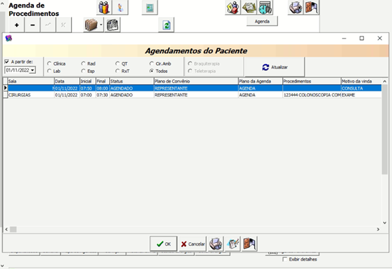Select the Lab radio button
392x269 pixels.
click(x=49, y=71)
